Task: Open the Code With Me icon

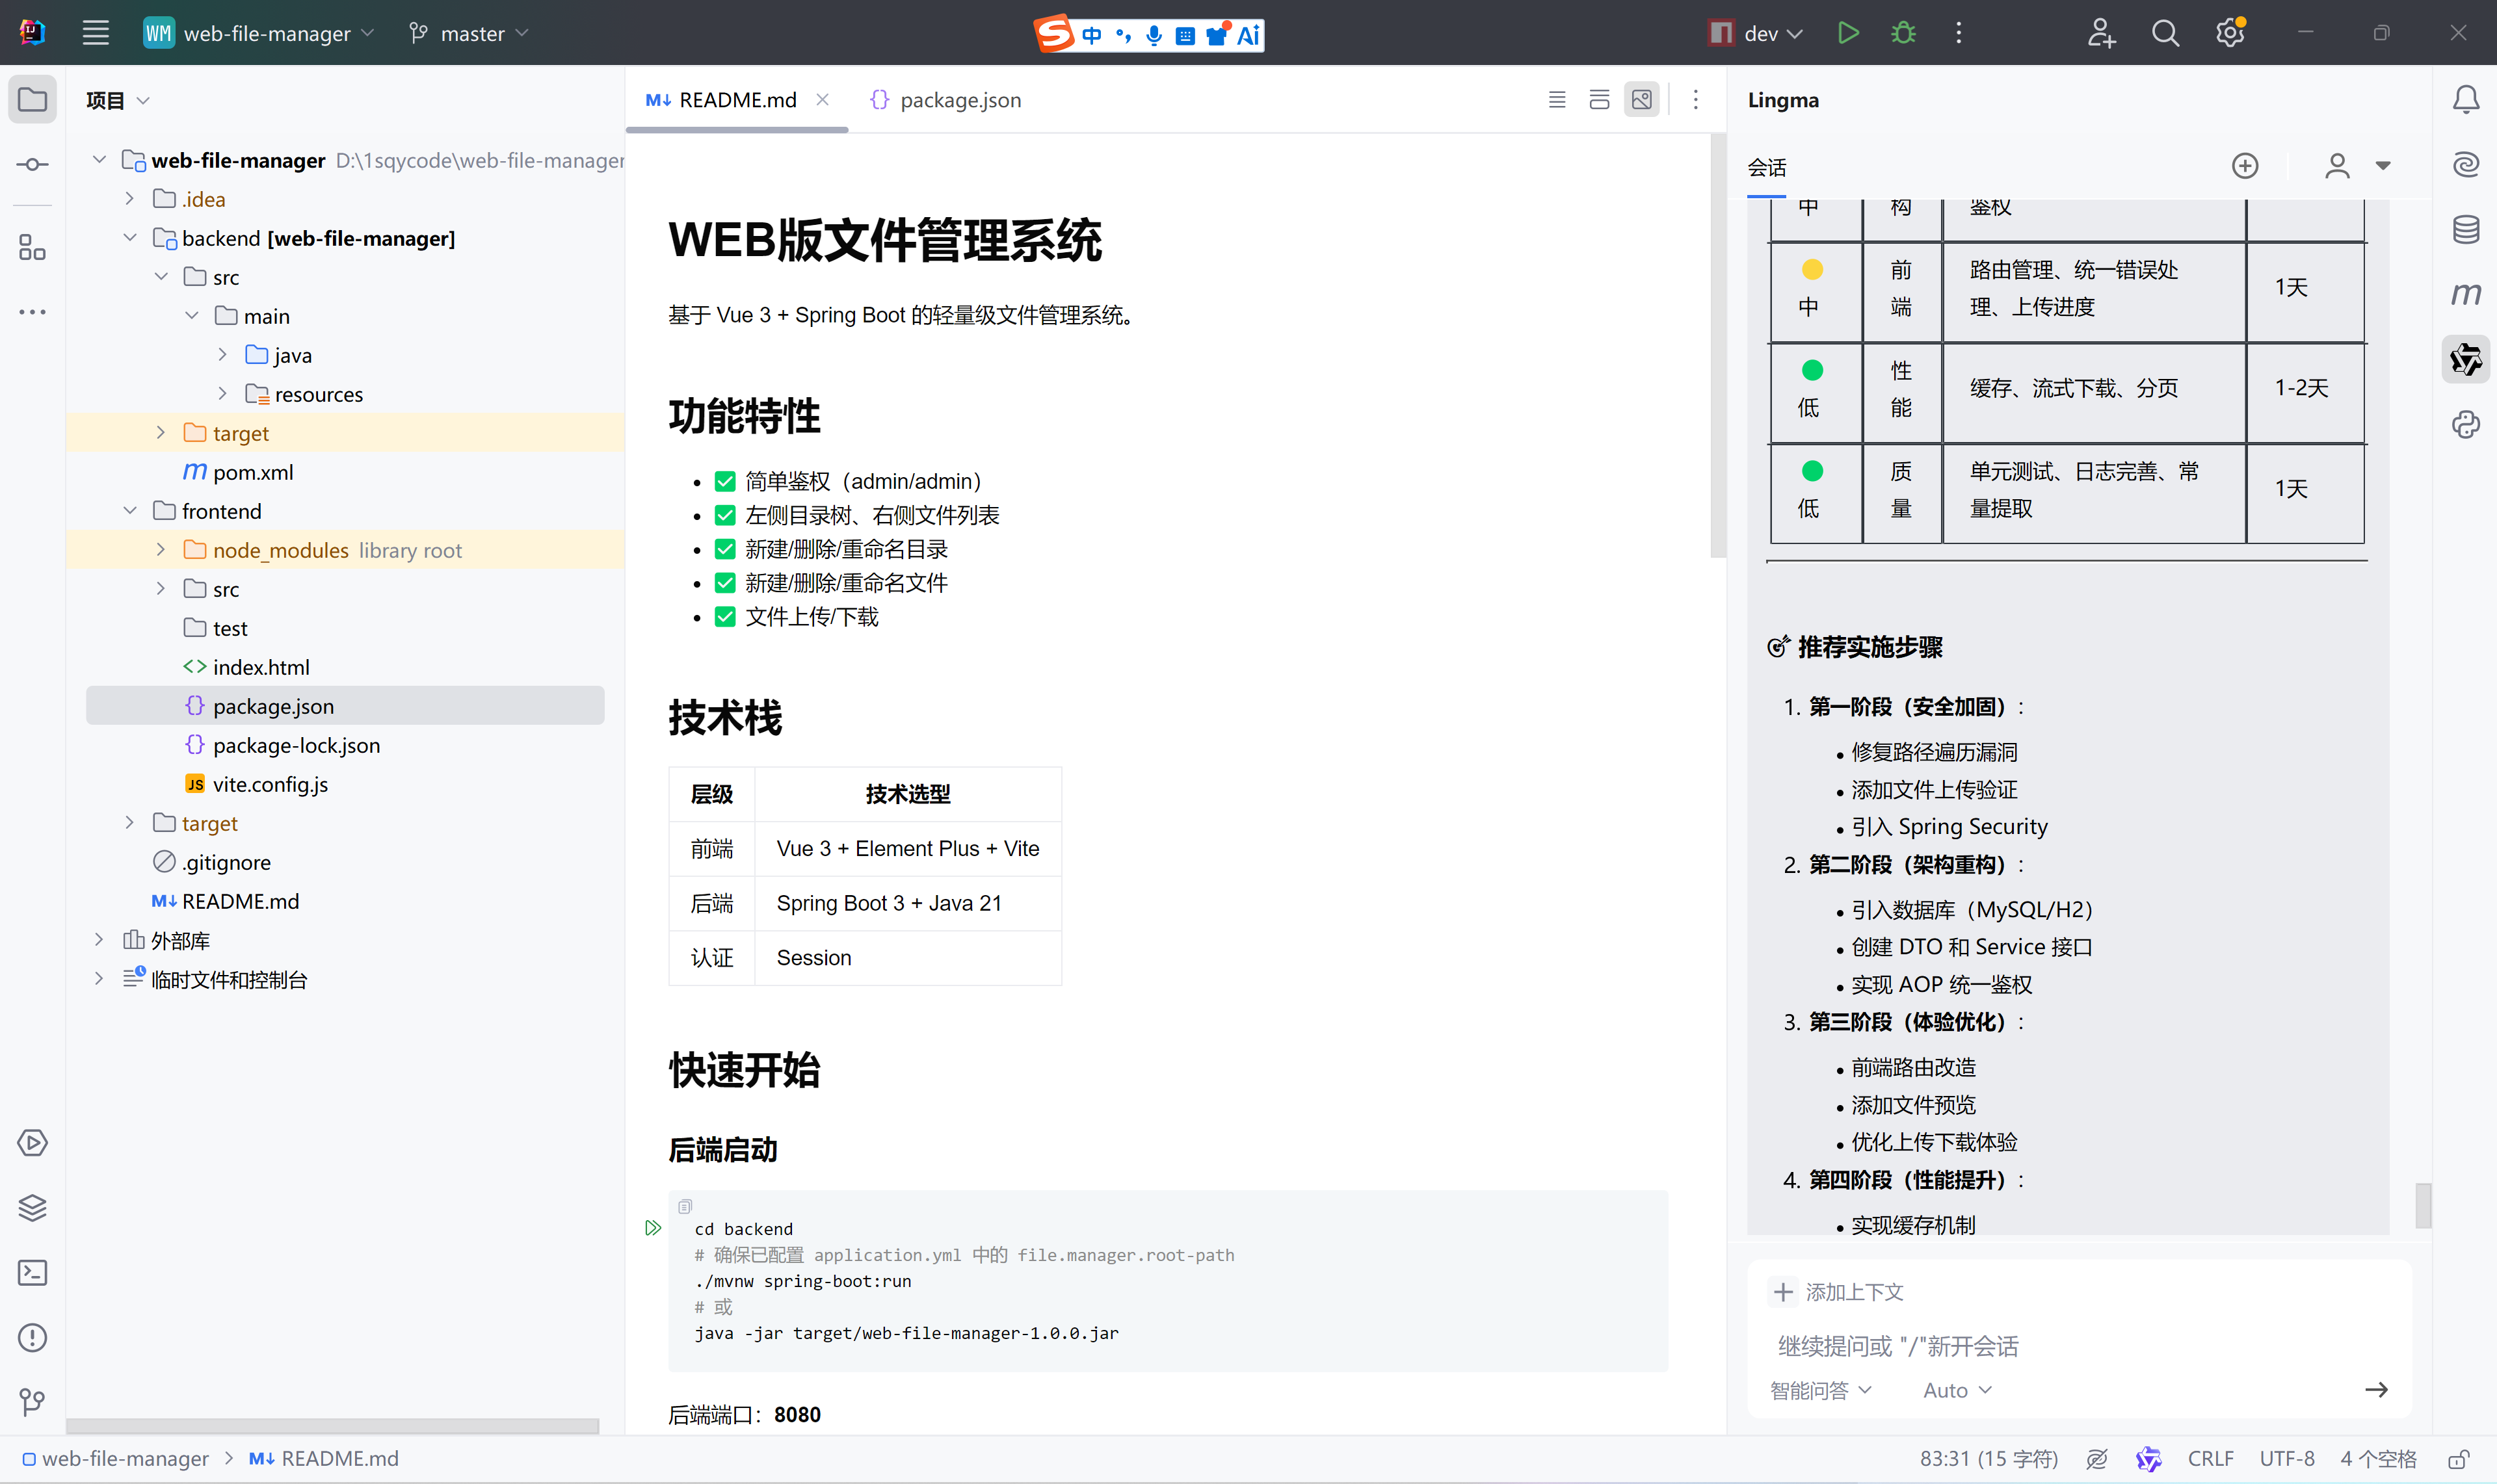Action: coord(2101,33)
